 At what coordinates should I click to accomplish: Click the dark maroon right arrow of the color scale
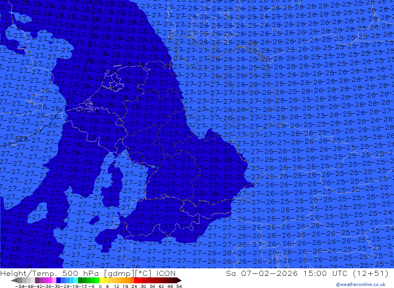pos(179,280)
